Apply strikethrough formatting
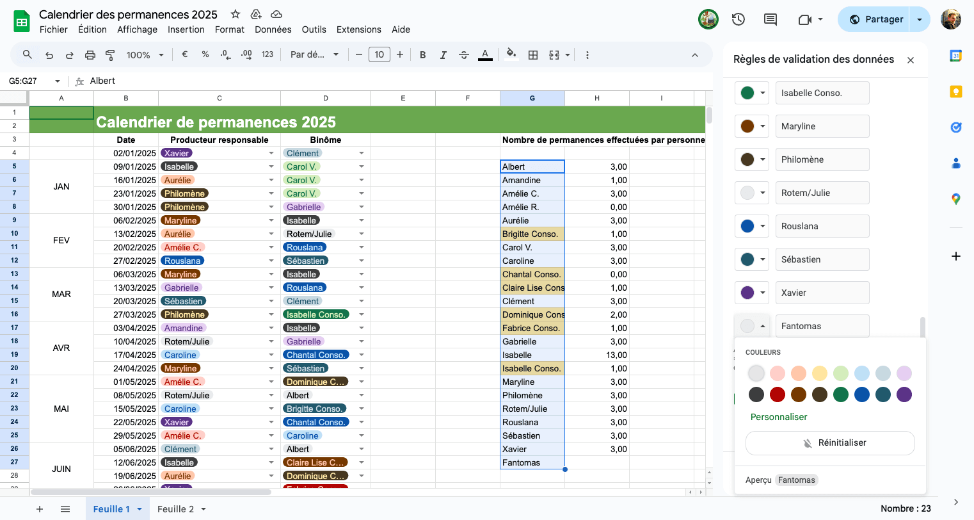Screen dimensions: 974x520 pos(464,55)
